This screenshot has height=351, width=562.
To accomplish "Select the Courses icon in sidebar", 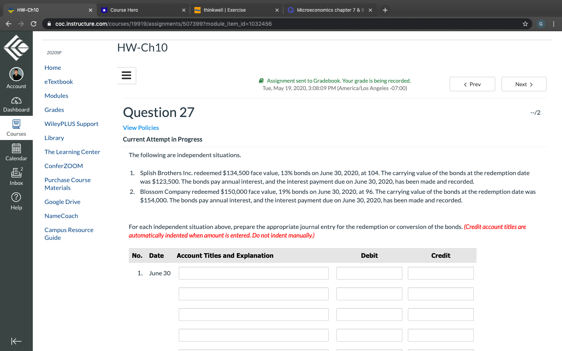I will [16, 128].
